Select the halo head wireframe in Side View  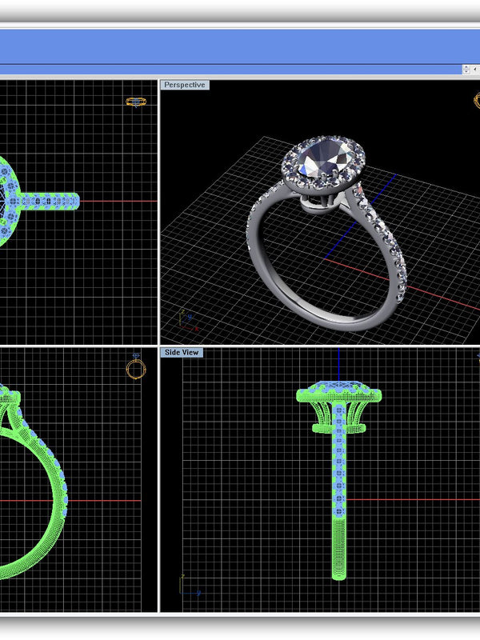click(x=339, y=394)
